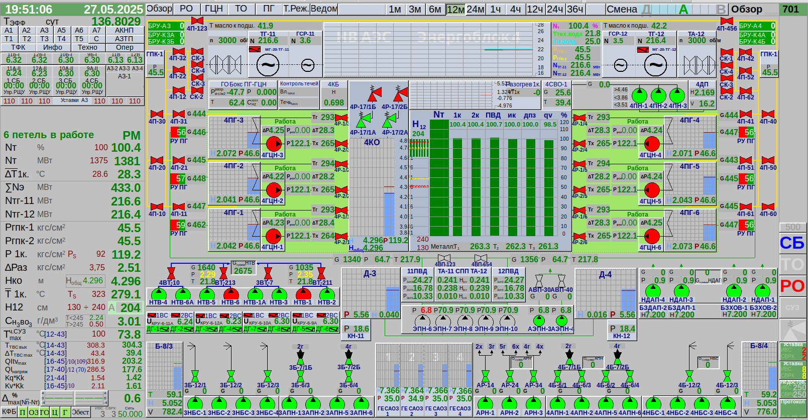
Task: Select the 1ч trend time range
Action: [x=496, y=9]
